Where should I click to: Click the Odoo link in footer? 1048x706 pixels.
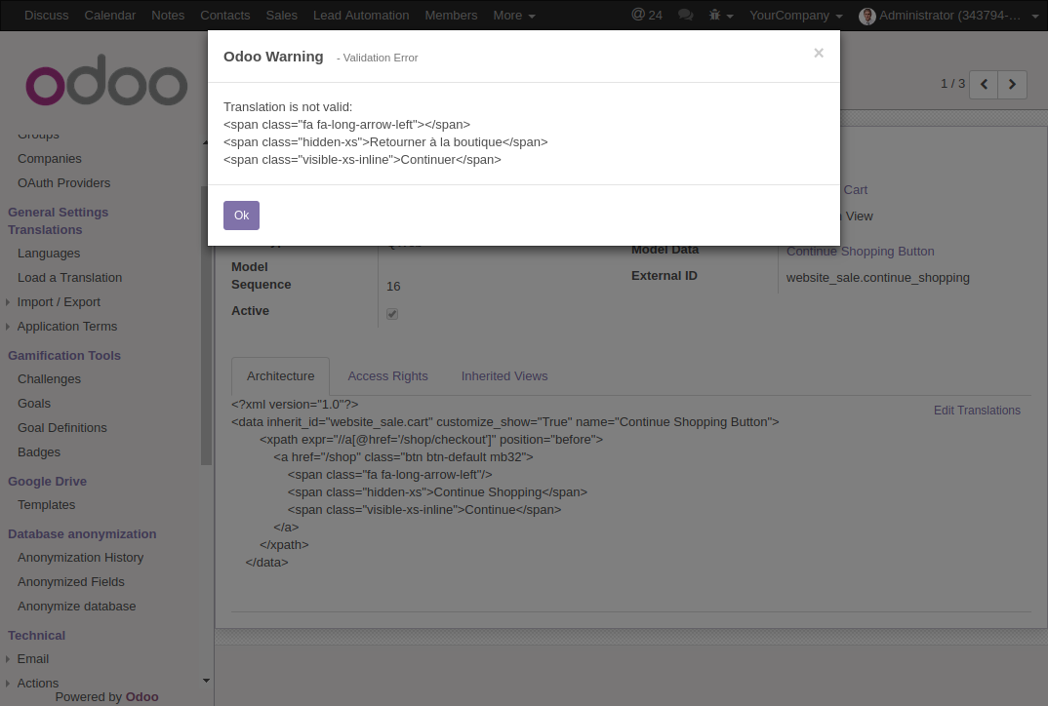point(141,696)
